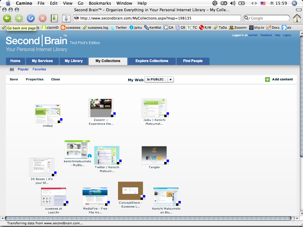Viewport: 303px width, 227px height.
Task: Open the Apple menu
Action: tap(8, 3)
